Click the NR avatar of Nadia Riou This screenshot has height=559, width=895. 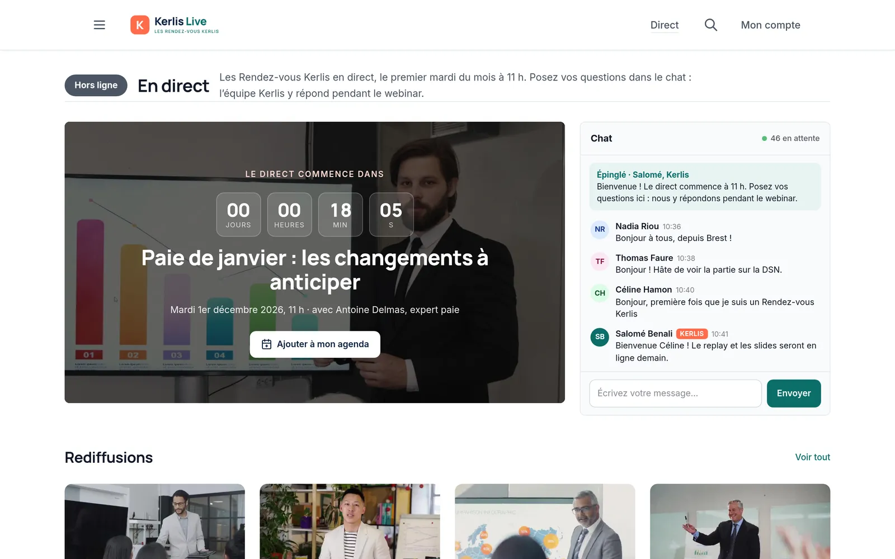[x=600, y=229]
